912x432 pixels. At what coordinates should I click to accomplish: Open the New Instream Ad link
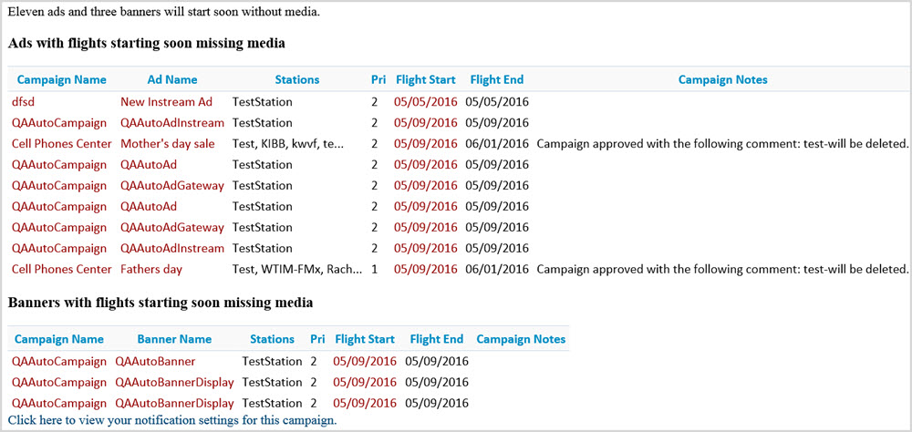click(x=166, y=102)
